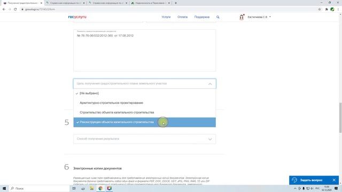Open the Gosuslugi logo home link
The width and height of the screenshot is (342, 192).
(x=77, y=17)
